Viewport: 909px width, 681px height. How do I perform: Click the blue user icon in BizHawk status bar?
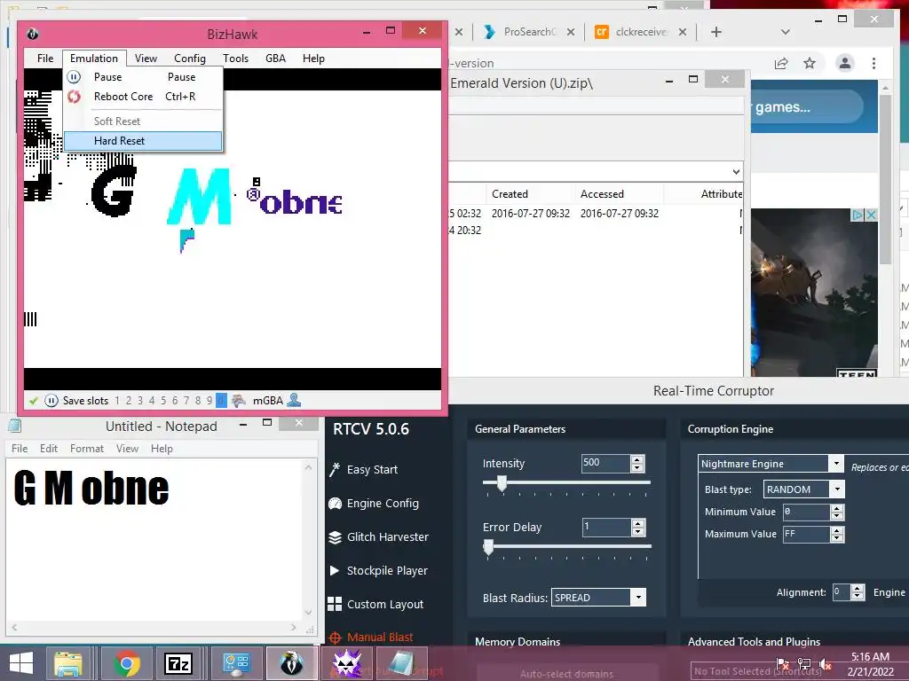tap(294, 400)
